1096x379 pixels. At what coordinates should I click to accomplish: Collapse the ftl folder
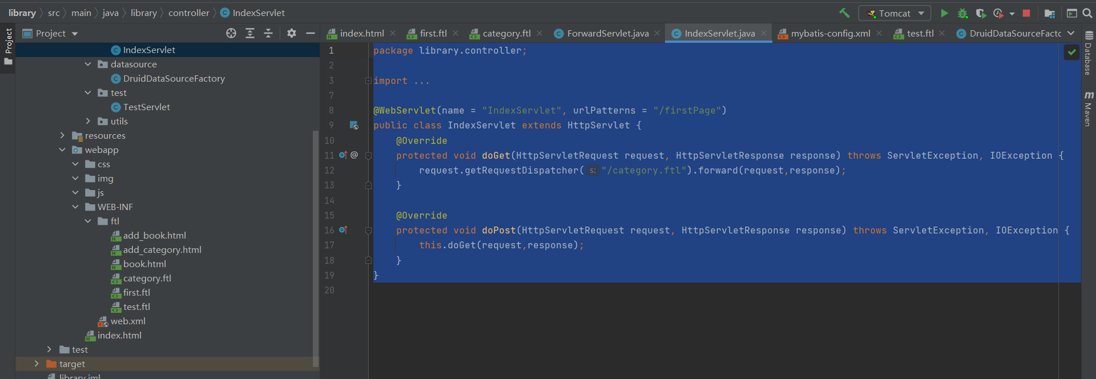pyautogui.click(x=88, y=221)
